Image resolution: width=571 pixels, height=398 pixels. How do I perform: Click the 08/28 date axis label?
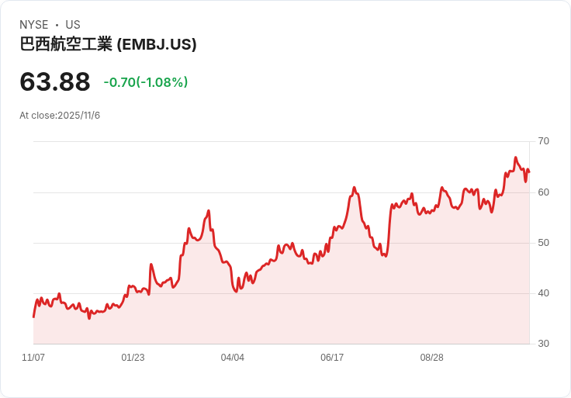tap(432, 358)
